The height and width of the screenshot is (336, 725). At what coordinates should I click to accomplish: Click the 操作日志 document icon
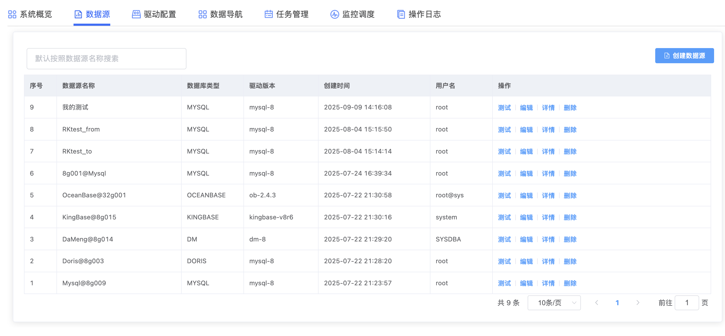pos(401,14)
